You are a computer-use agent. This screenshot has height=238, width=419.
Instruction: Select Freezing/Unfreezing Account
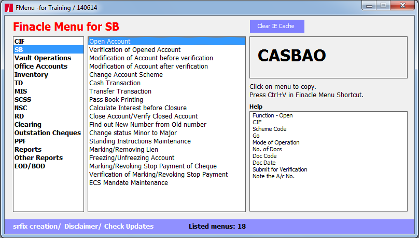tap(167, 157)
